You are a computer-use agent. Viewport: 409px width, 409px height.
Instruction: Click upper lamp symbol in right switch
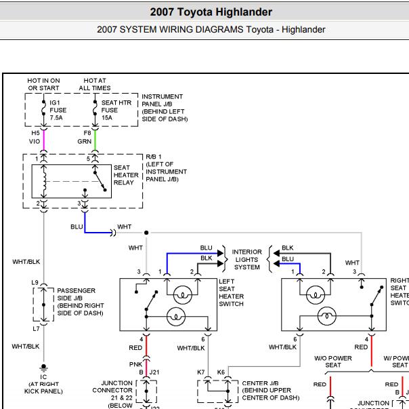pos(316,295)
